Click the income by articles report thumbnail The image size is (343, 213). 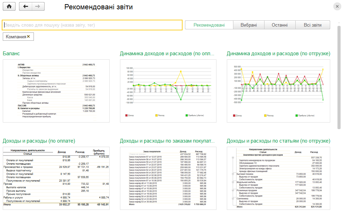[278, 178]
